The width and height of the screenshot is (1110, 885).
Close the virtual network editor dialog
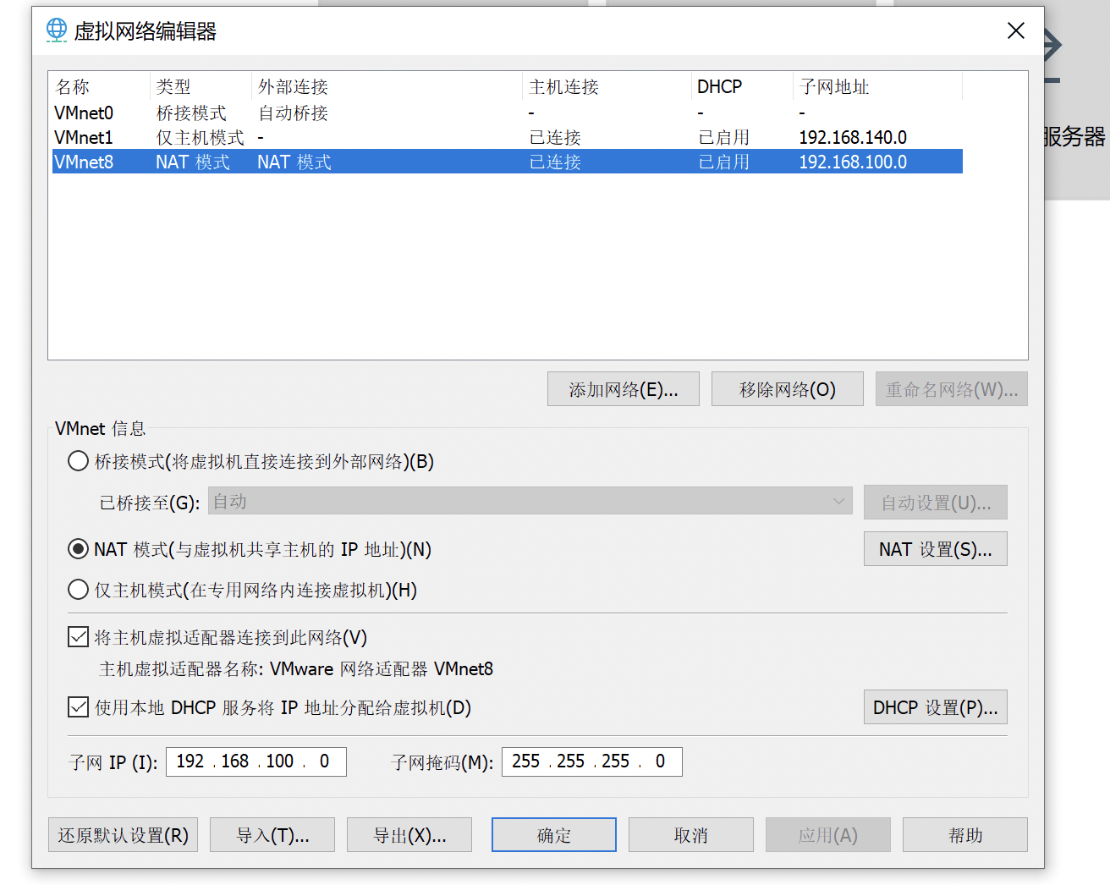coord(1015,30)
